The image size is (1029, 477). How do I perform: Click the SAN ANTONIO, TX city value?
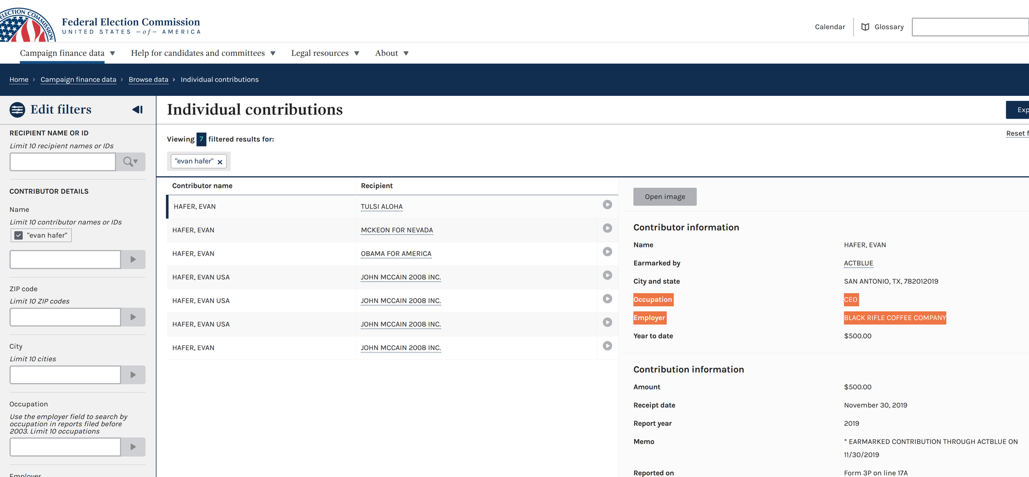coord(891,282)
